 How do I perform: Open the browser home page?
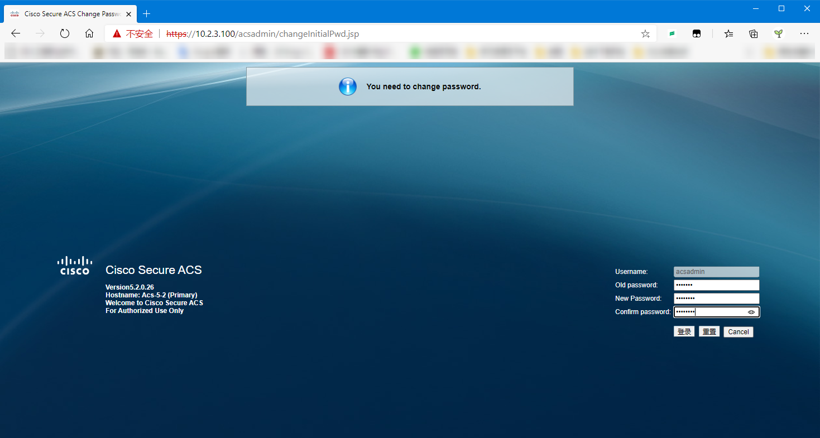pos(89,33)
